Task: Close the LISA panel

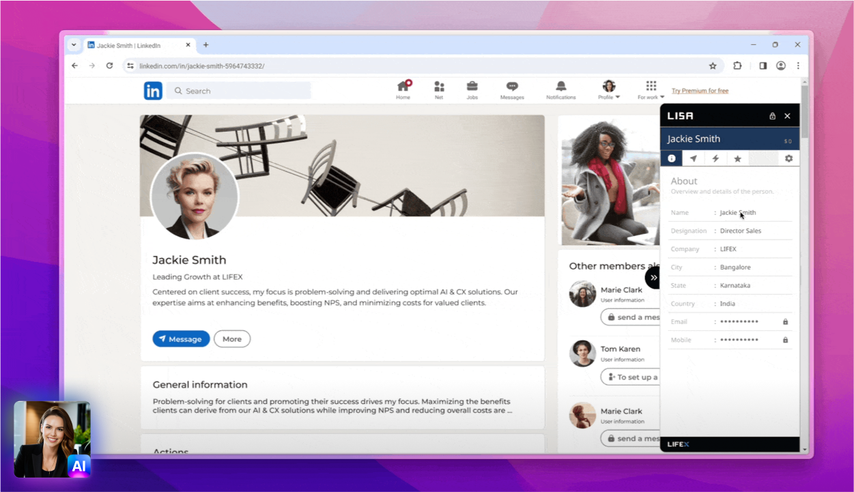Action: 787,116
